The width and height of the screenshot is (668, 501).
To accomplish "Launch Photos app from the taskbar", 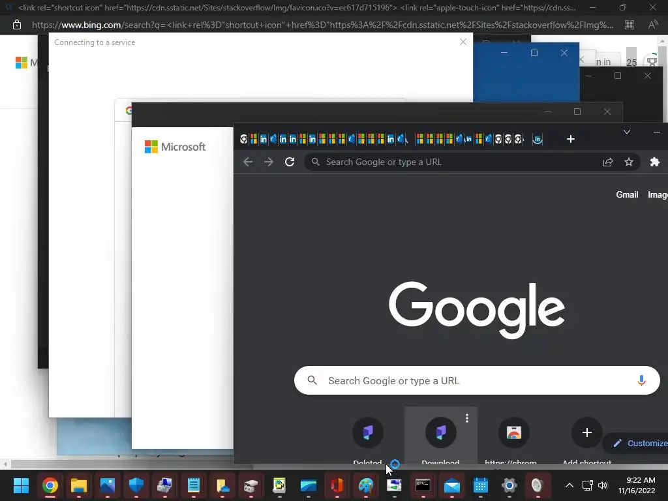I will pos(108,485).
